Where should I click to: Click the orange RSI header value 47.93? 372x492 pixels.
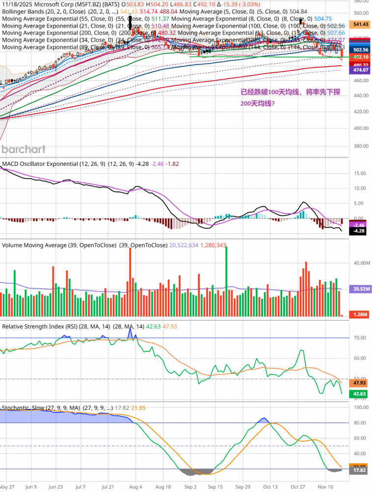click(170, 327)
